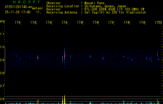The width and height of the screenshot is (163, 104).
Task: Click the 0.7 frequency scale label
Action: (x=3, y=86)
